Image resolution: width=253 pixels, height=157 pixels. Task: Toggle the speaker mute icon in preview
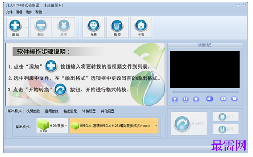pos(210,99)
